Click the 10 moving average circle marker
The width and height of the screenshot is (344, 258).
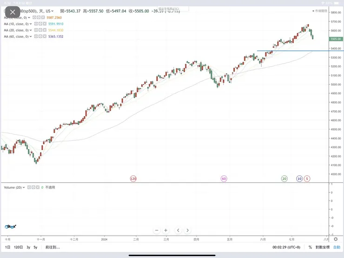pyautogui.click(x=299, y=179)
